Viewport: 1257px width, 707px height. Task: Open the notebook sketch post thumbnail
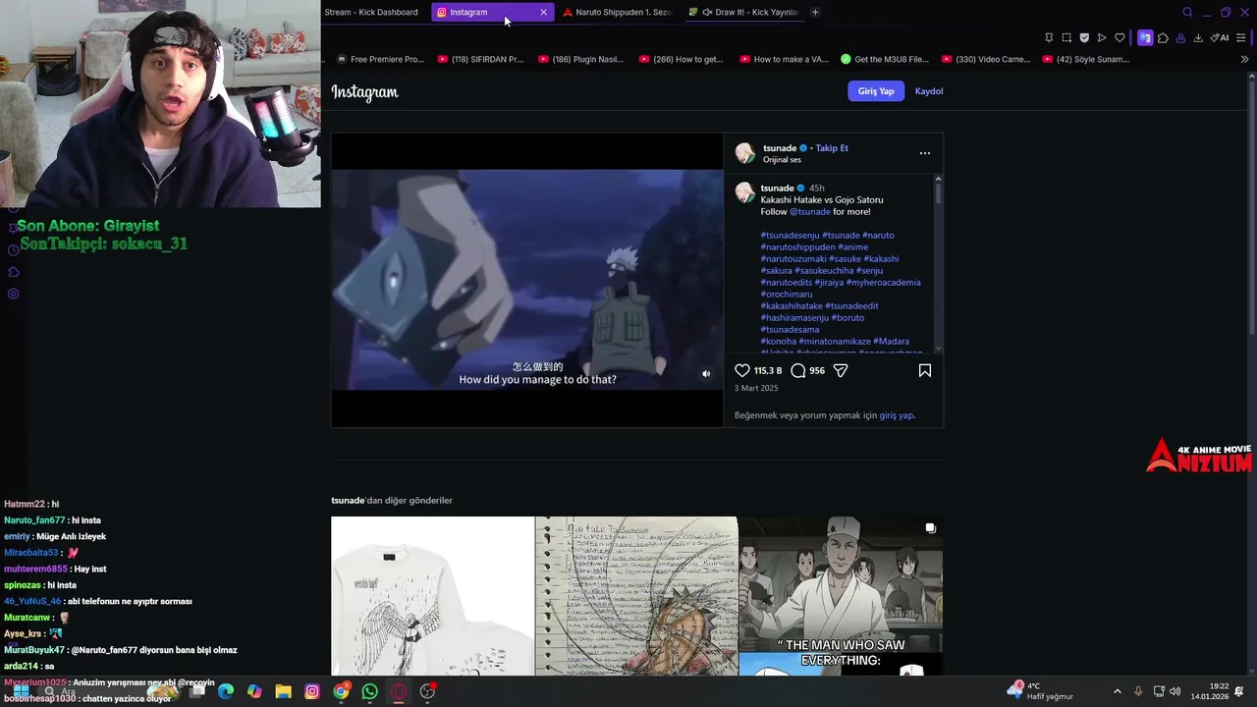tap(636, 596)
